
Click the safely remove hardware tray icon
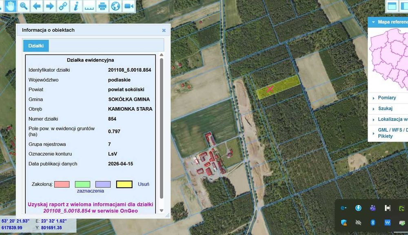[x=402, y=223]
